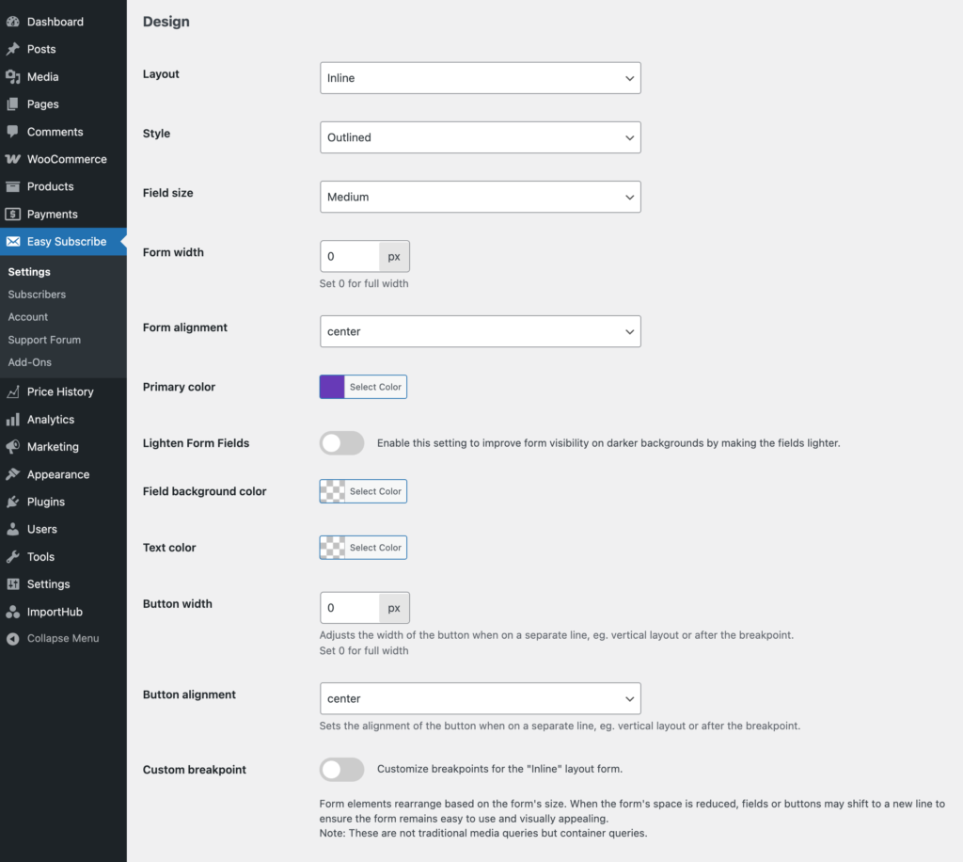Viewport: 963px width, 862px height.
Task: Click the Form width number field
Action: click(x=350, y=256)
